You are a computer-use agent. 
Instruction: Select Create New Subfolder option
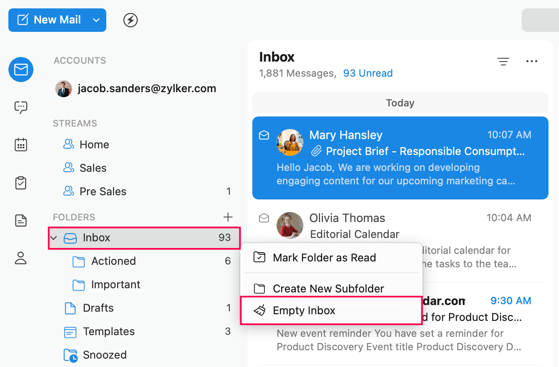[328, 289]
